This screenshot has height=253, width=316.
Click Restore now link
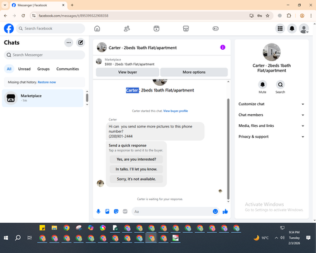(47, 82)
